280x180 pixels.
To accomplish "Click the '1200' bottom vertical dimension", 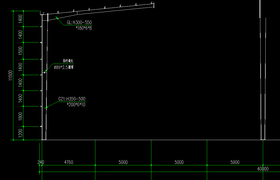I will (20, 133).
